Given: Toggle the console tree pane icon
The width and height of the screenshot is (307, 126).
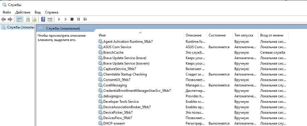Looking at the screenshot, I should point(19,19).
